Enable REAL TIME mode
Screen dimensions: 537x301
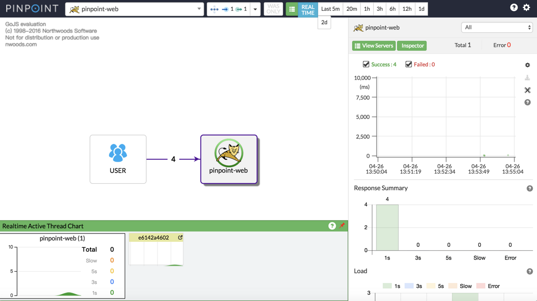click(308, 9)
